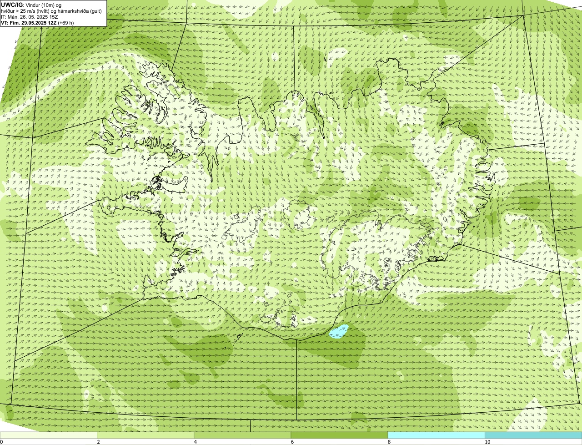The width and height of the screenshot is (582, 445).
Task: Click the legend scale label '10'
Action: [x=487, y=442]
